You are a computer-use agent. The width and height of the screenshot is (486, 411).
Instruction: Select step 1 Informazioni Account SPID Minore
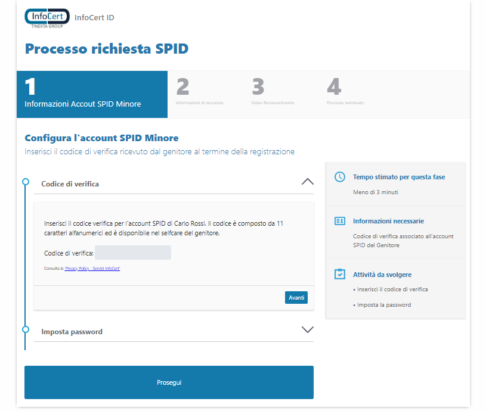[x=92, y=94]
